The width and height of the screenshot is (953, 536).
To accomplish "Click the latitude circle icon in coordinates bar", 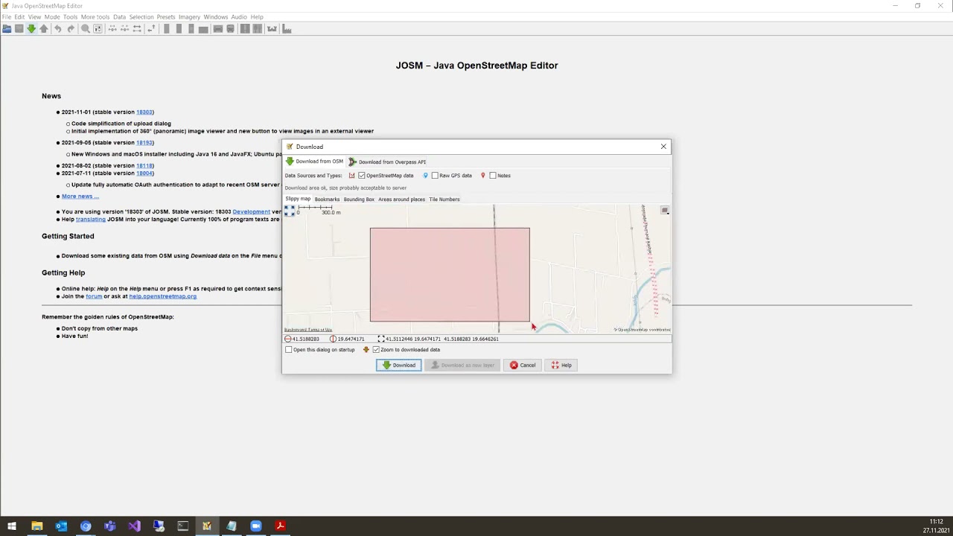I will [288, 339].
